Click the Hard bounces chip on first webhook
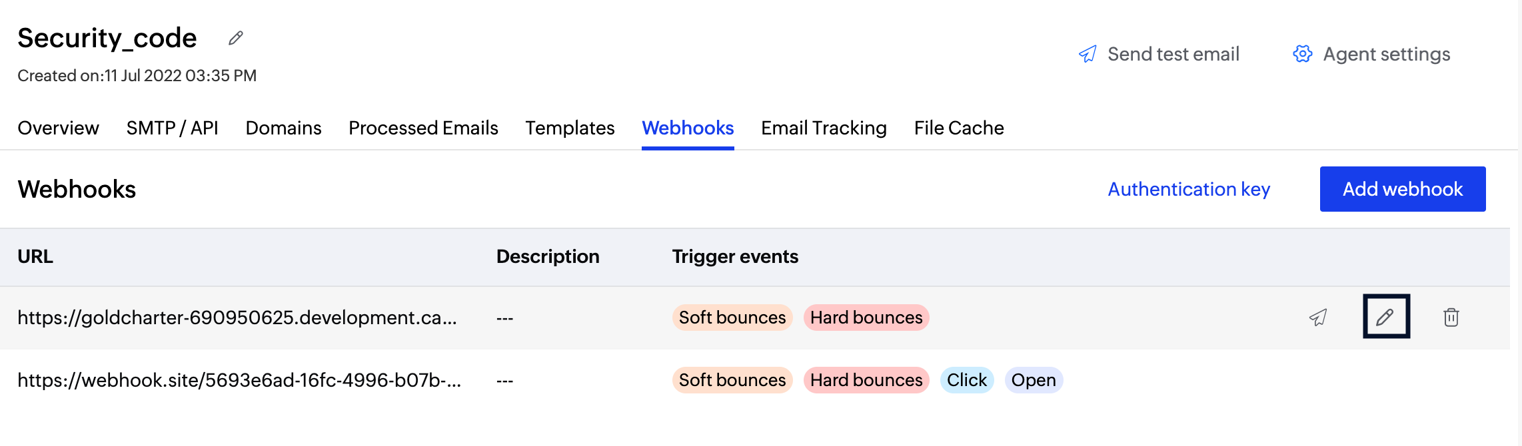Screen dimensions: 1522x446 pos(866,318)
